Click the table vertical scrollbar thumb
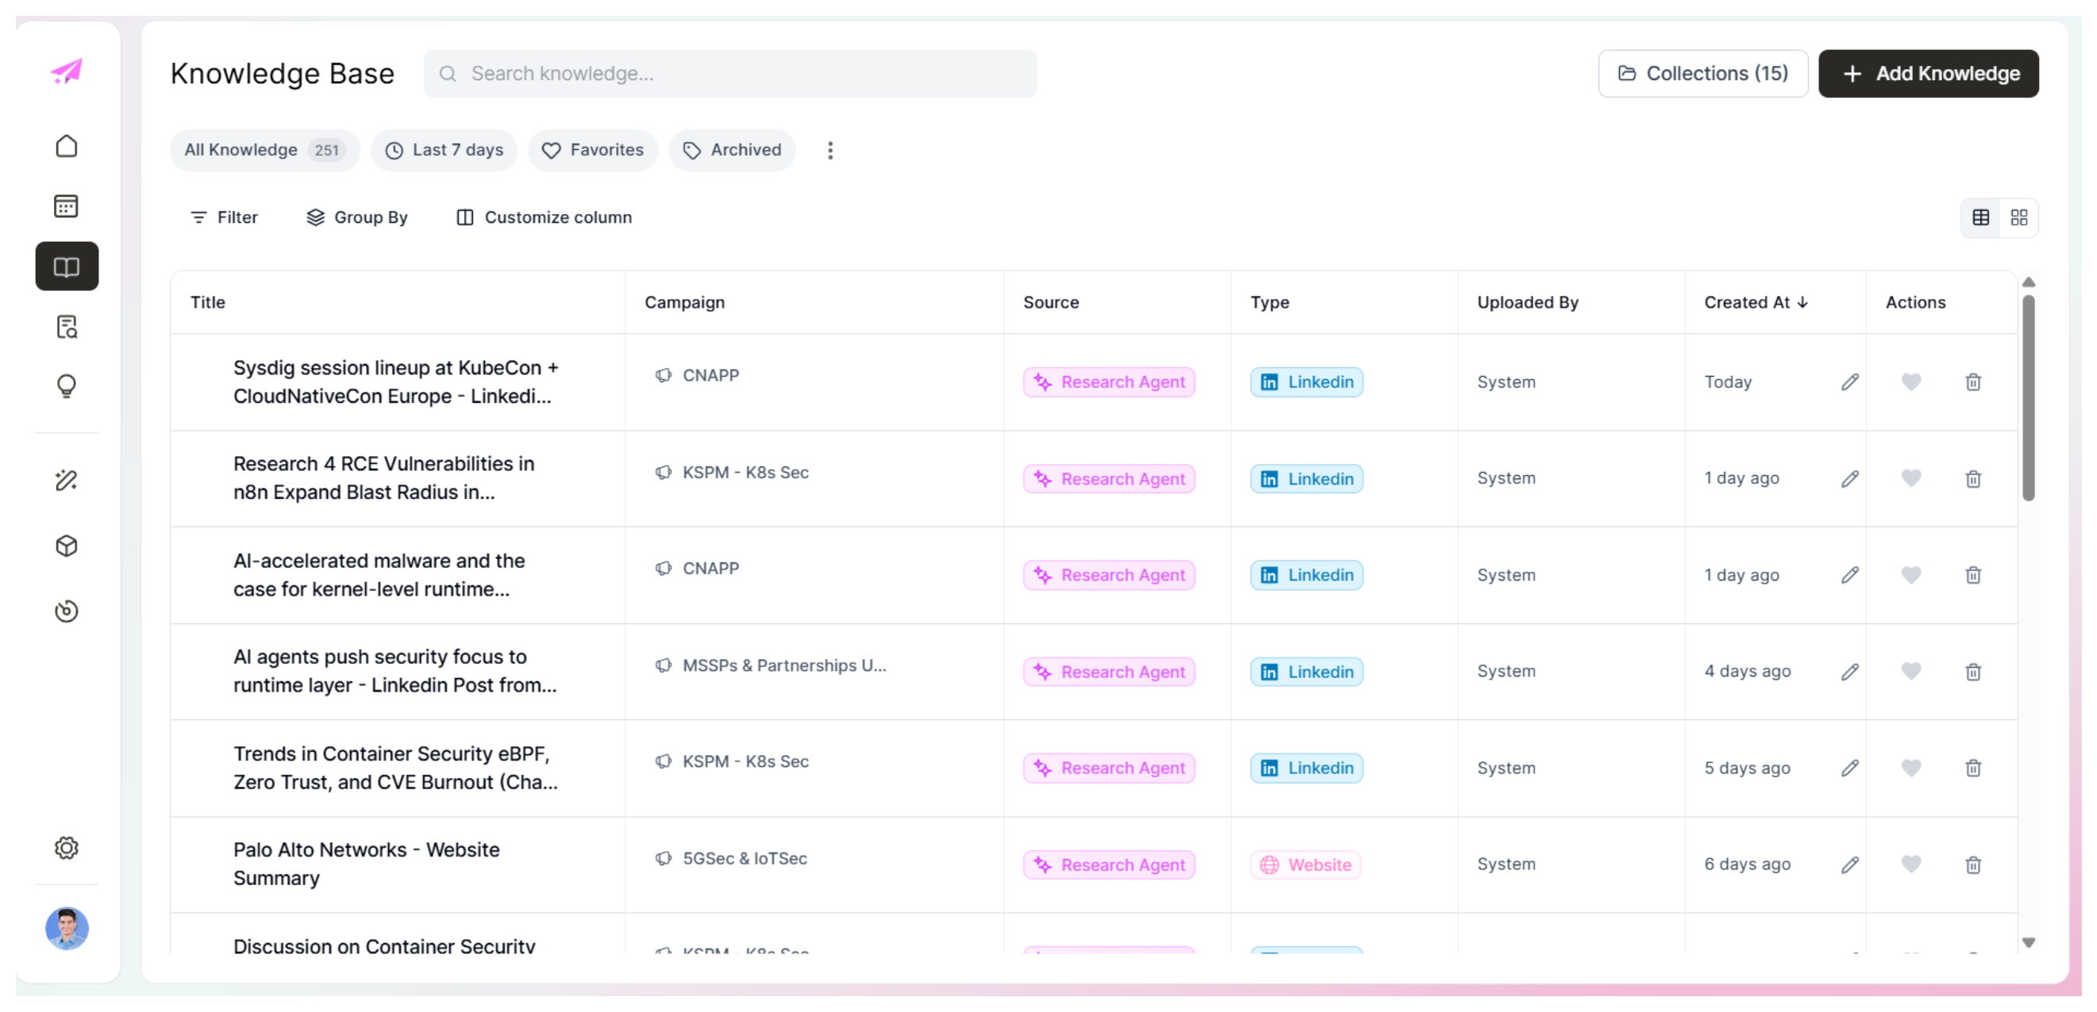This screenshot has height=1012, width=2097. pyautogui.click(x=2029, y=399)
